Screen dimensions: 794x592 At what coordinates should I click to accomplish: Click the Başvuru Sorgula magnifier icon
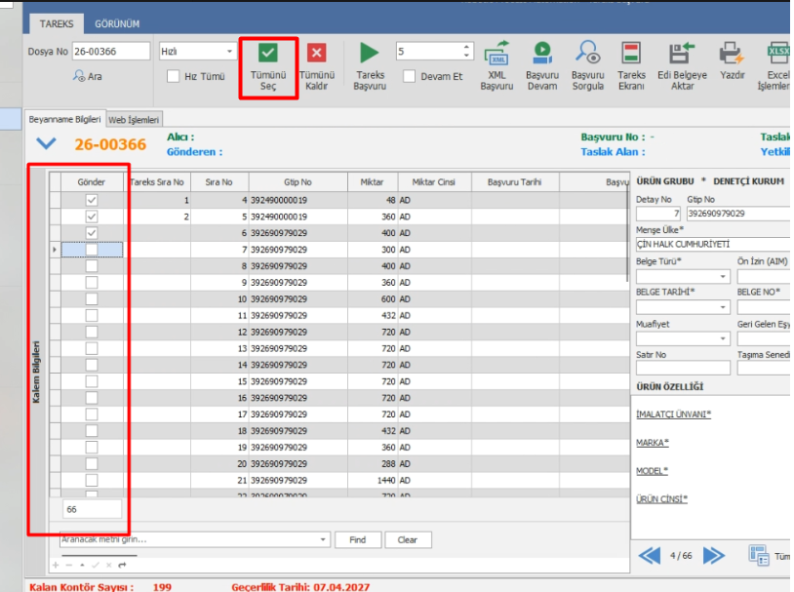pos(587,53)
